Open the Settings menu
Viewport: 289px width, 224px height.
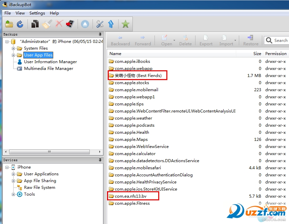[37, 13]
